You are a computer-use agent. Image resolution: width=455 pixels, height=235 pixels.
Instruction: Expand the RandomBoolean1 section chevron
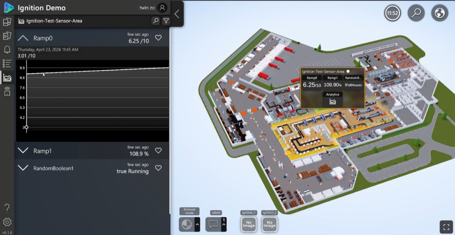(23, 168)
